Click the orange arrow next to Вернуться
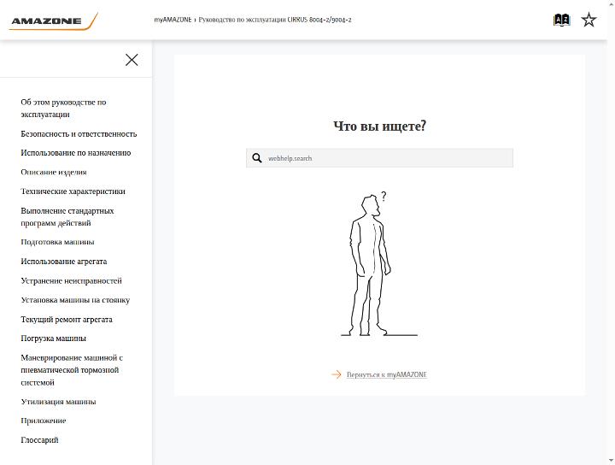The image size is (615, 465). click(x=337, y=374)
